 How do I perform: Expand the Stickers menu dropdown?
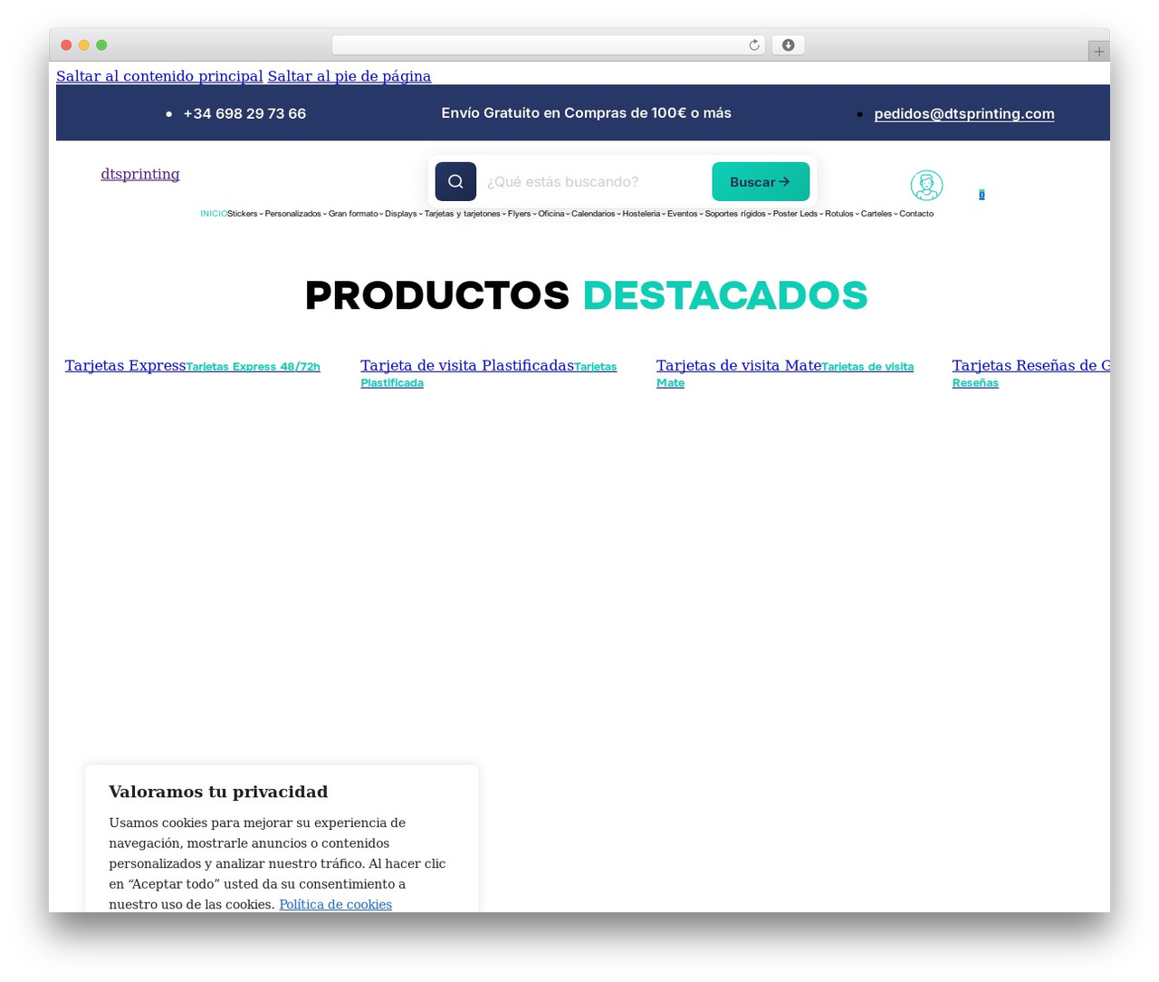pyautogui.click(x=245, y=214)
